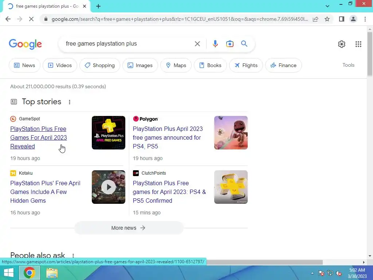The image size is (373, 280).
Task: Open the Google apps grid
Action: [x=358, y=44]
